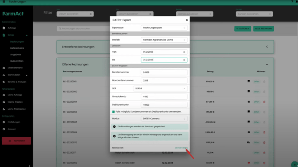298x167 pixels.
Task: Click the Rechnungen durchsuchen search field
Action: [x=83, y=28]
